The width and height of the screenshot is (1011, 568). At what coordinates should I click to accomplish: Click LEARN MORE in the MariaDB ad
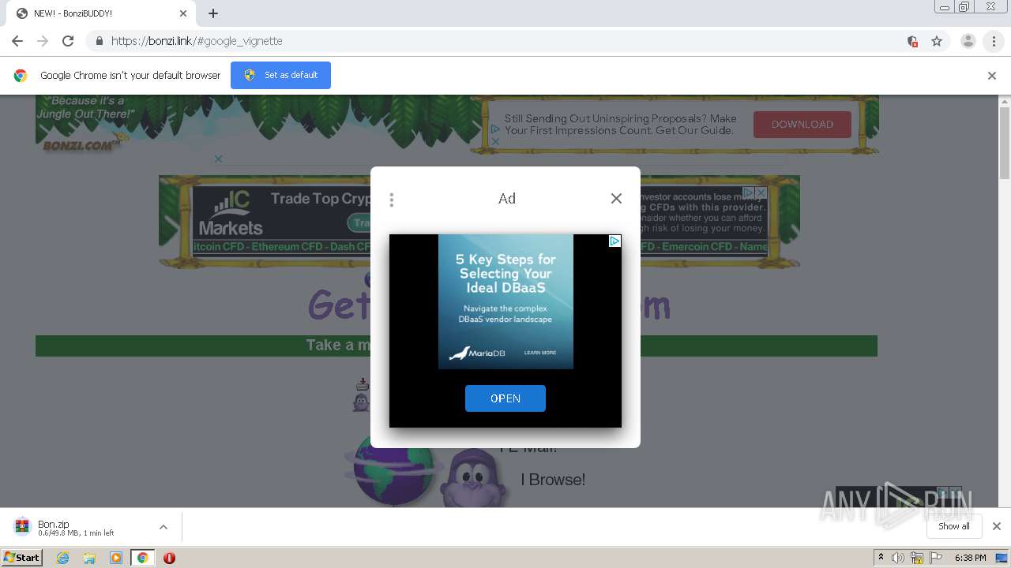coord(540,353)
